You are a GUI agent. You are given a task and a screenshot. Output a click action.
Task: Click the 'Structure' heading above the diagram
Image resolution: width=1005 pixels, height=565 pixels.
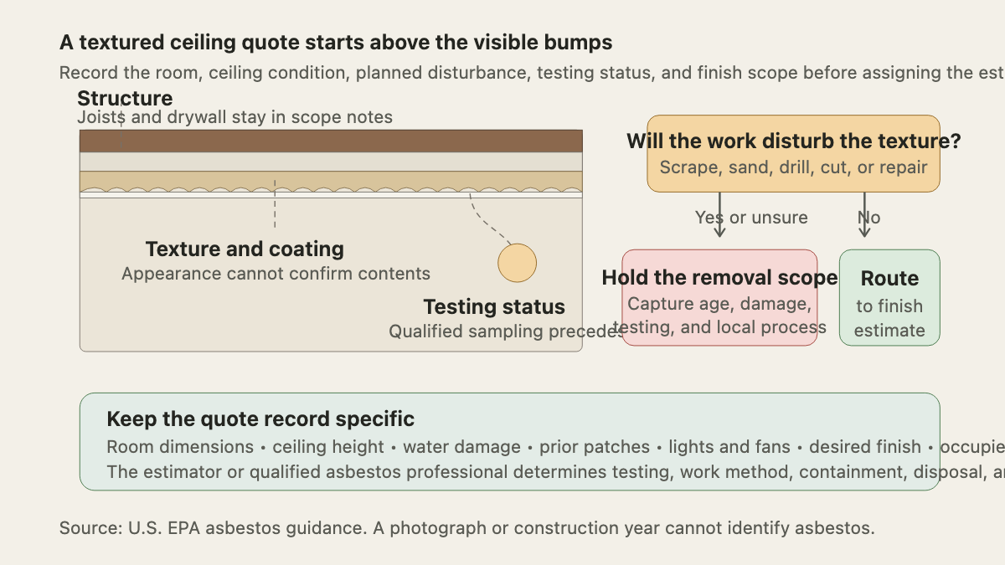tap(125, 98)
